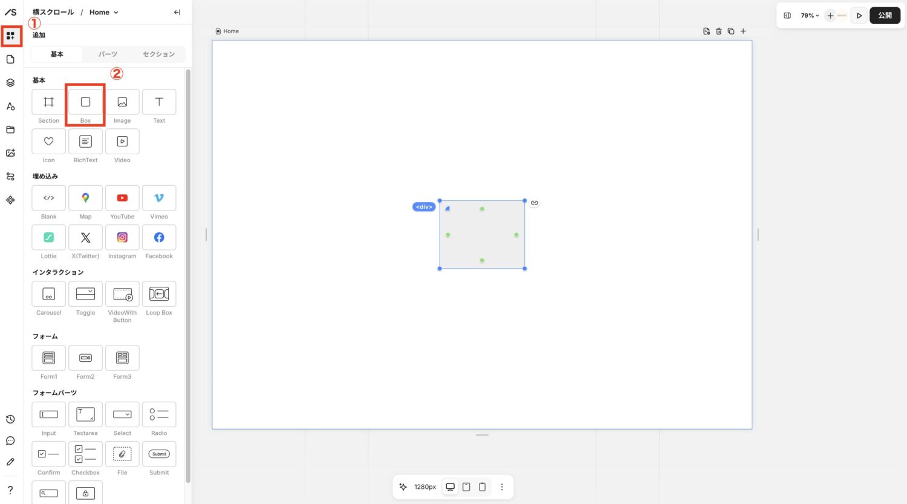Add a Box element
This screenshot has height=504, width=907.
point(85,102)
